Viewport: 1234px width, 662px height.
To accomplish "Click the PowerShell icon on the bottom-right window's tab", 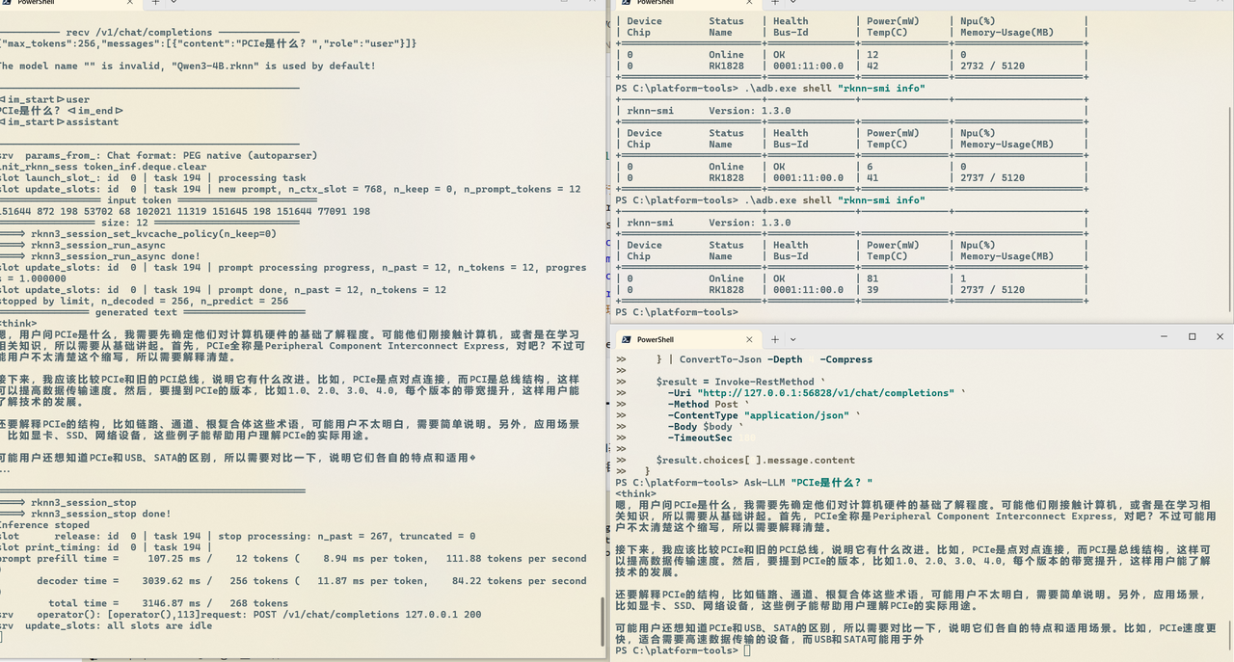I will tap(625, 339).
